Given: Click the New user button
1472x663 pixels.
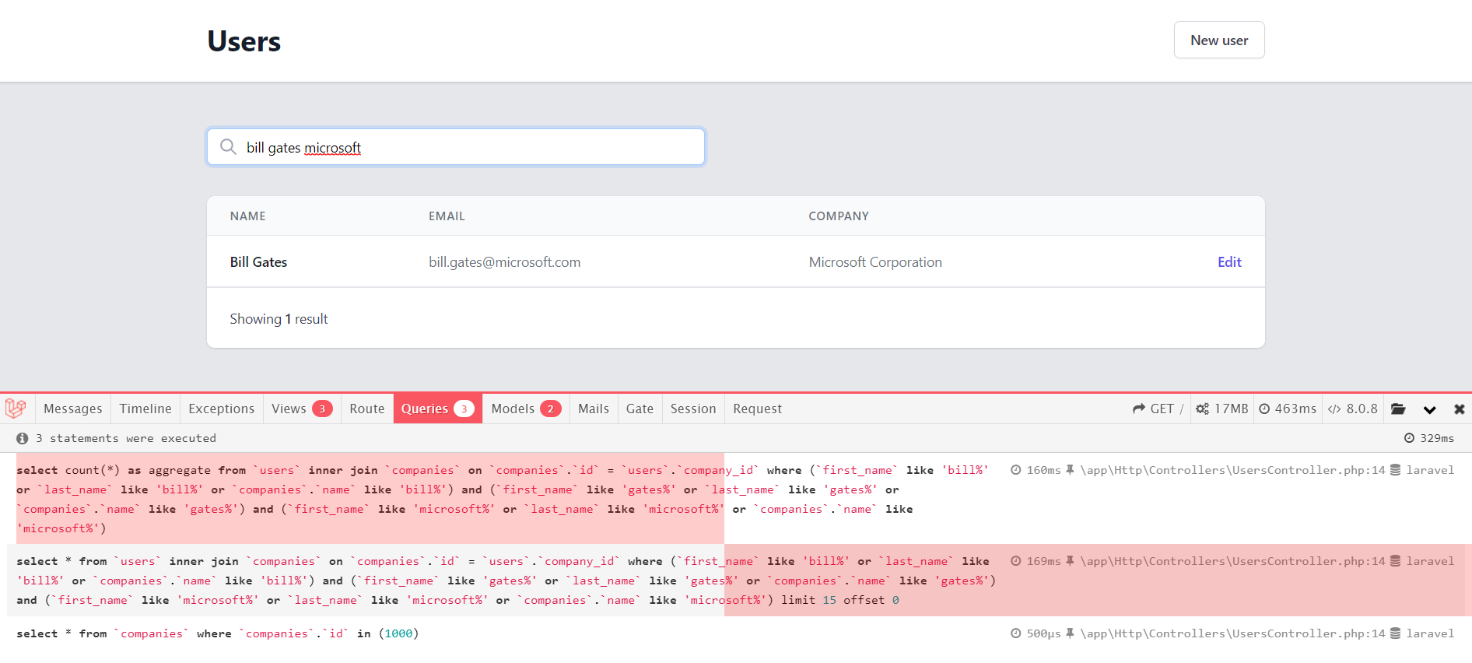Looking at the screenshot, I should tap(1219, 40).
